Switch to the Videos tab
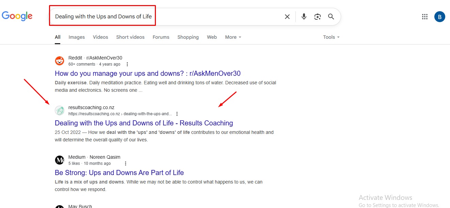 point(100,37)
